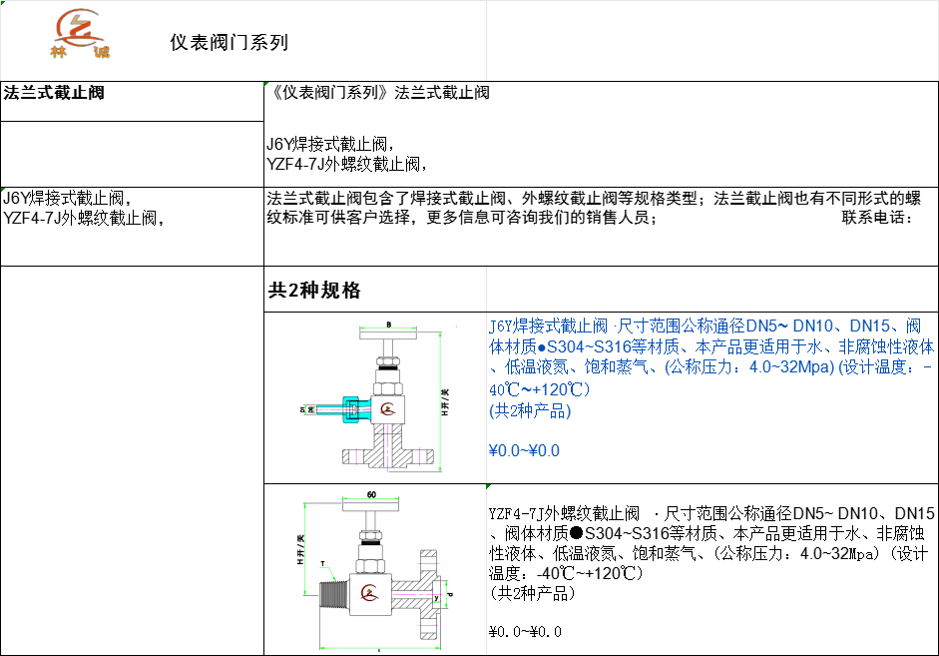The width and height of the screenshot is (939, 656).
Task: Click the blue ¥0.0~¥0.0 price text
Action: 524,450
